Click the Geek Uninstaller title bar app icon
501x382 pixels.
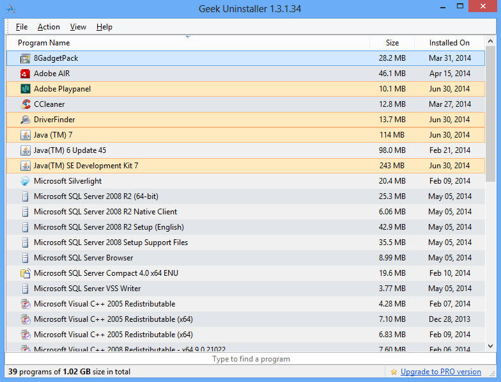coord(11,9)
